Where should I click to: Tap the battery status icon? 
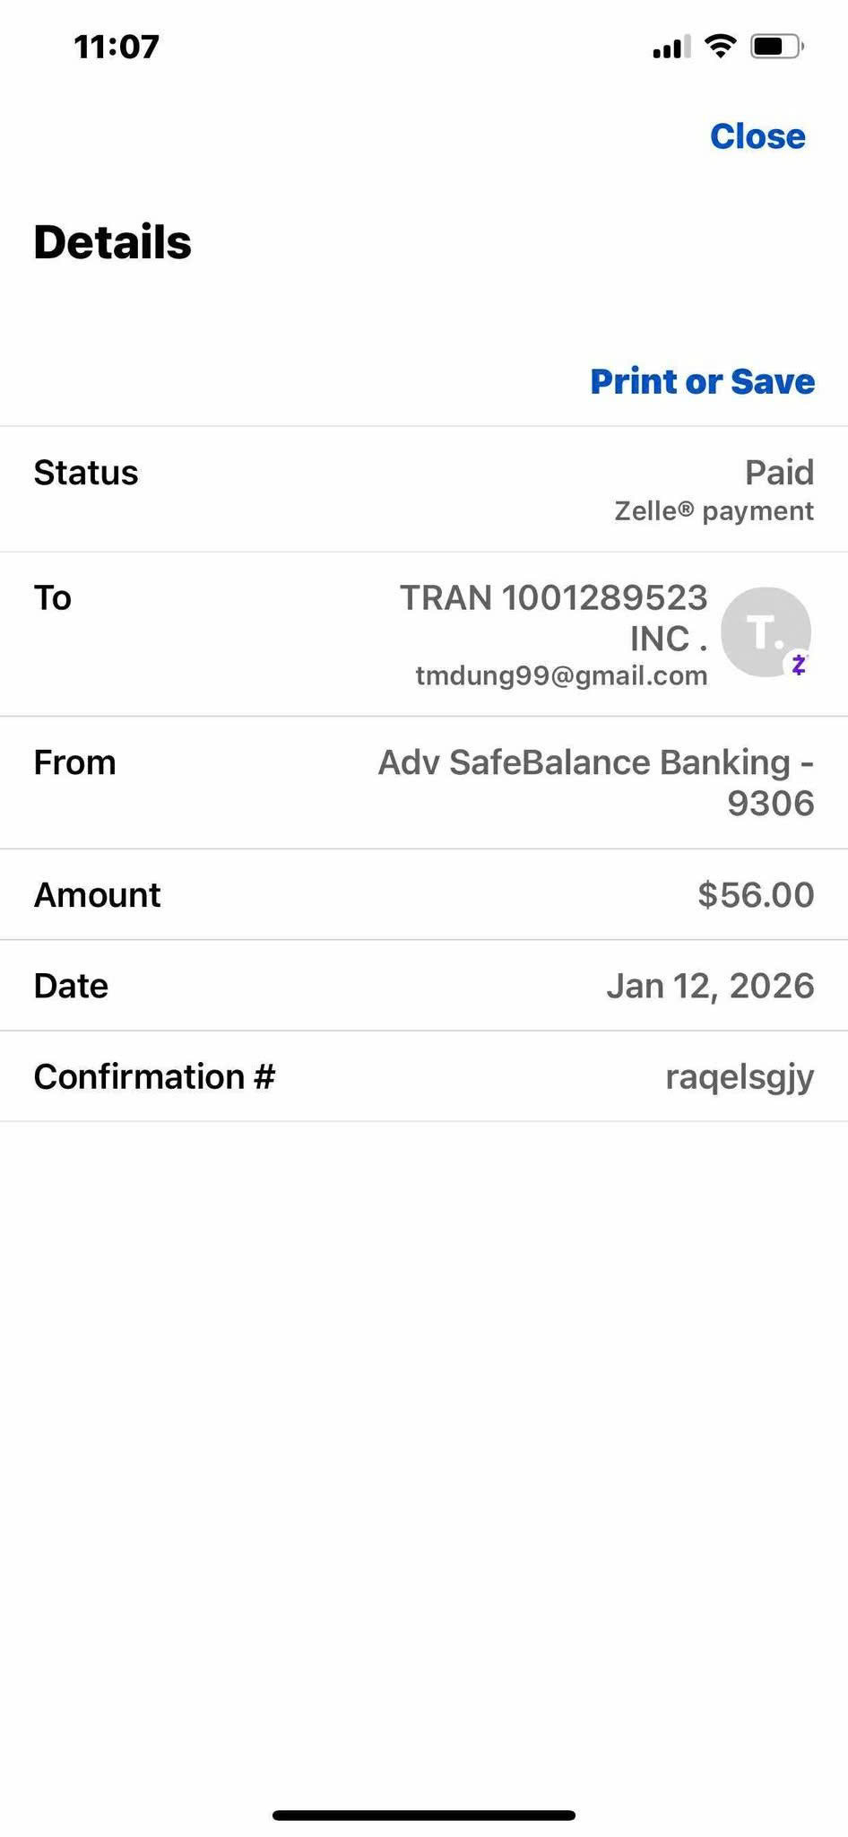point(776,46)
